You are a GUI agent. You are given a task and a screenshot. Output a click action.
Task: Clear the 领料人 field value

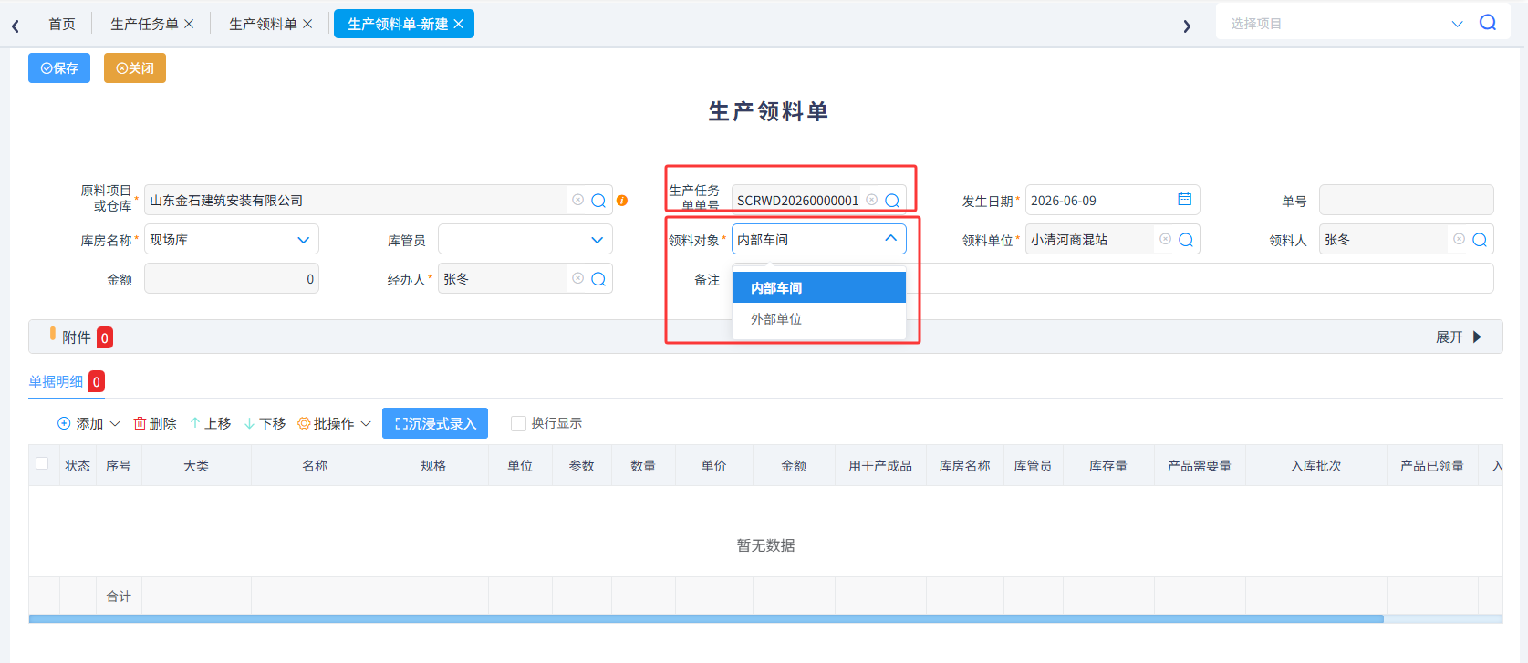[x=1459, y=239]
